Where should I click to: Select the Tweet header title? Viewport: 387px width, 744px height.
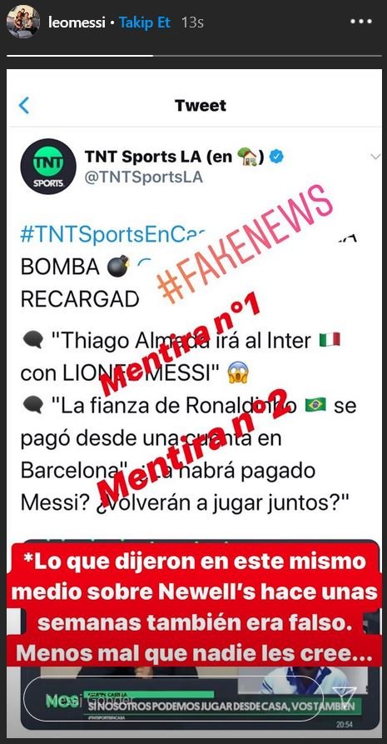tap(201, 105)
